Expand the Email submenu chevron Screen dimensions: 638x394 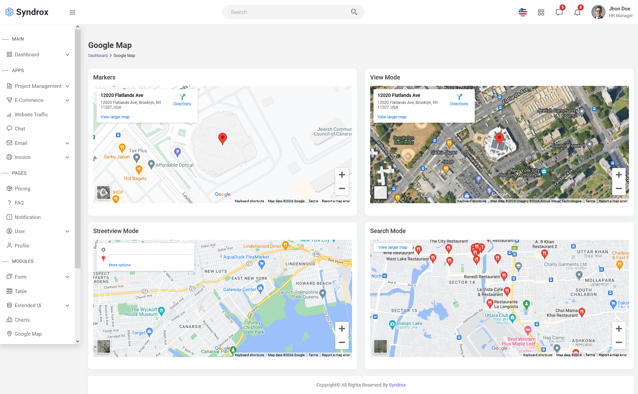tap(67, 143)
